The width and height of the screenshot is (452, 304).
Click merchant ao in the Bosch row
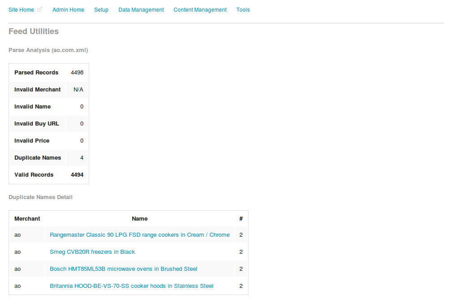click(17, 269)
